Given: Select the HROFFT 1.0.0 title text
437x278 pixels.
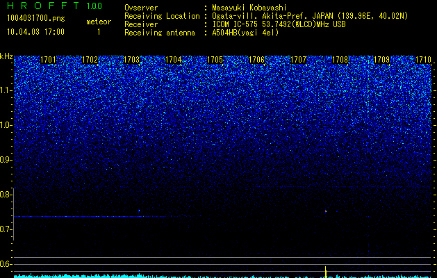Looking at the screenshot, I should [55, 6].
